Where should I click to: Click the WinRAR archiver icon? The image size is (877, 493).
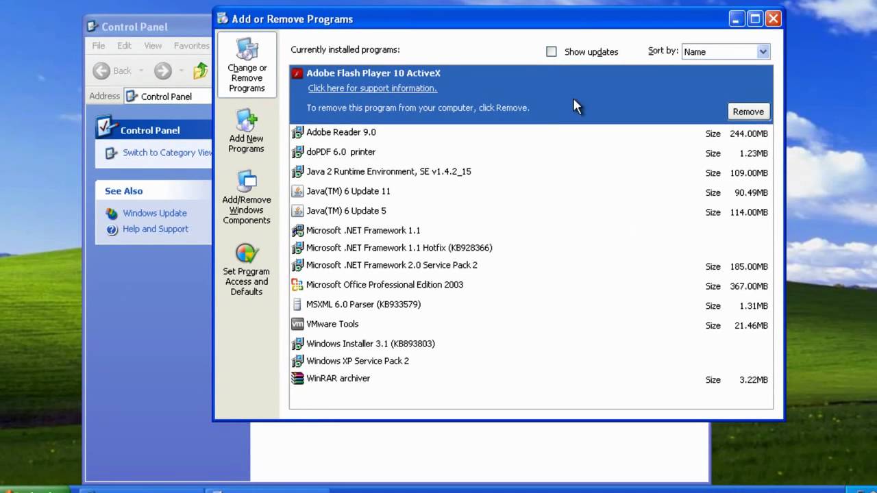[297, 378]
